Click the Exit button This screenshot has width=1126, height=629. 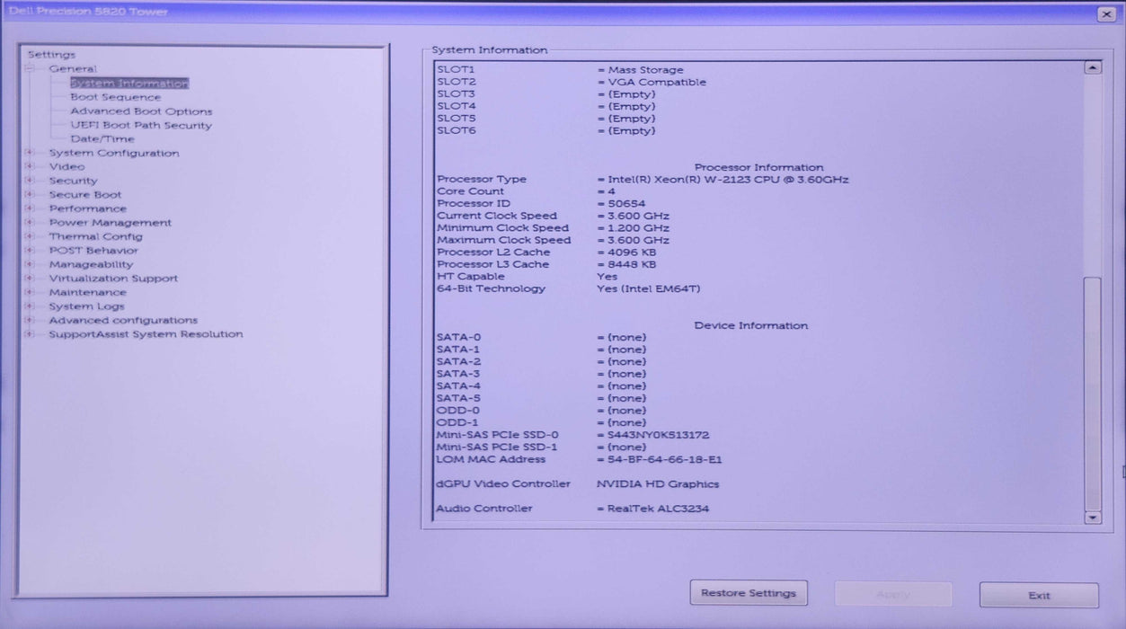[x=1039, y=595]
